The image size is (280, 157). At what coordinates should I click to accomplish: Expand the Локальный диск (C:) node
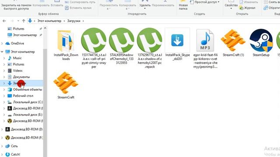[x=4, y=102]
